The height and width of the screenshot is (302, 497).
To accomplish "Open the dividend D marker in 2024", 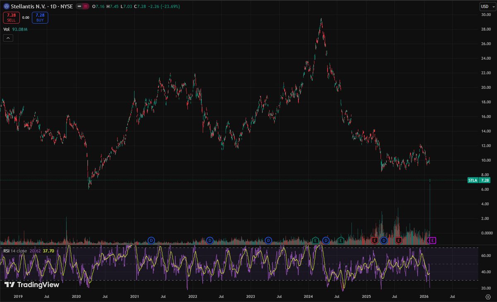I will (x=326, y=240).
